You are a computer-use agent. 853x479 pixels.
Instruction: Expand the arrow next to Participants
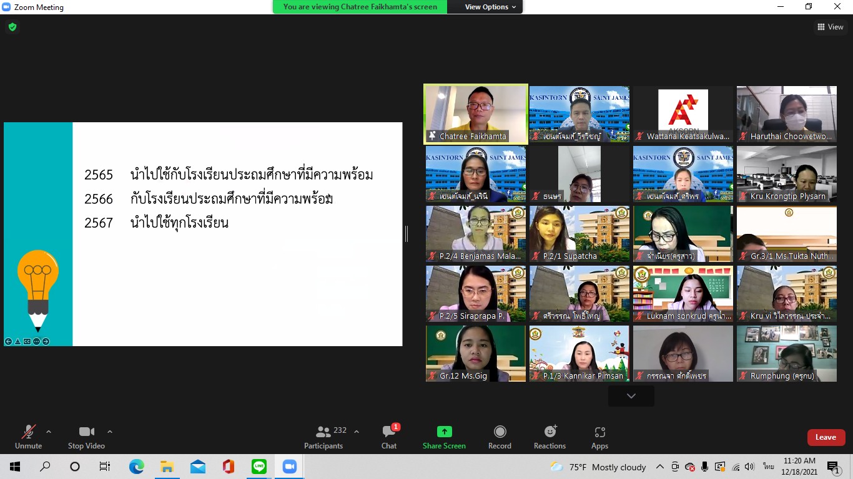[x=357, y=432]
